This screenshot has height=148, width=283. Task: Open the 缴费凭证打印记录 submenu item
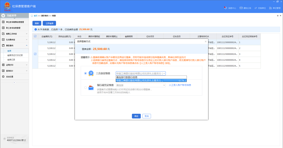click(15, 55)
